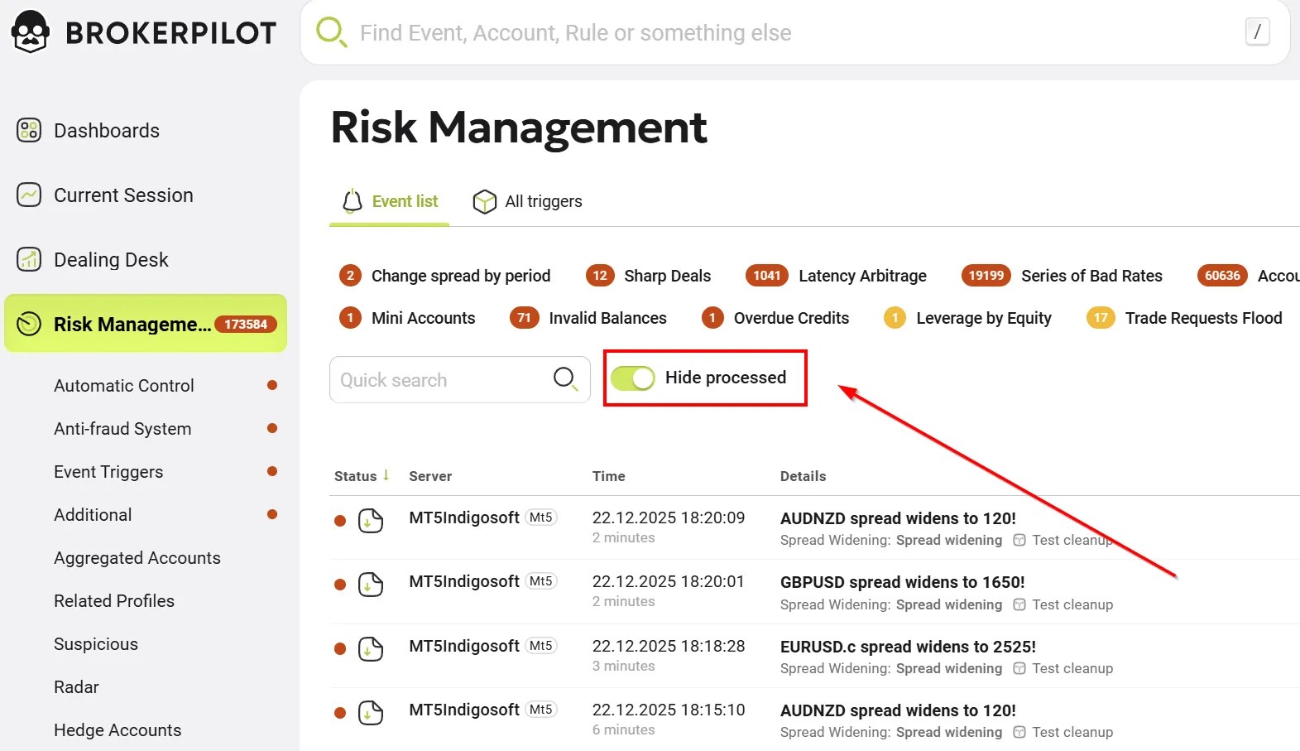Click the Dealing Desk sidebar icon
Image resolution: width=1300 pixels, height=751 pixels.
point(29,259)
